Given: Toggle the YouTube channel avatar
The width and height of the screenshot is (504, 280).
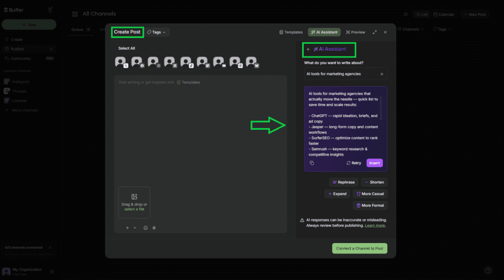Looking at the screenshot, I should pos(220,62).
